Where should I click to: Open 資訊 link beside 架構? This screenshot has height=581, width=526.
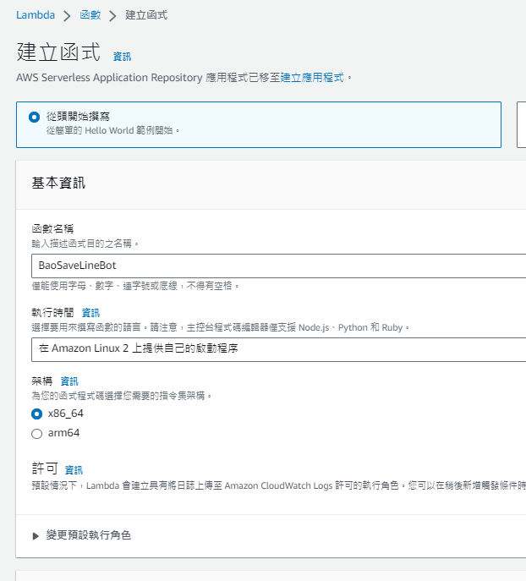click(69, 381)
